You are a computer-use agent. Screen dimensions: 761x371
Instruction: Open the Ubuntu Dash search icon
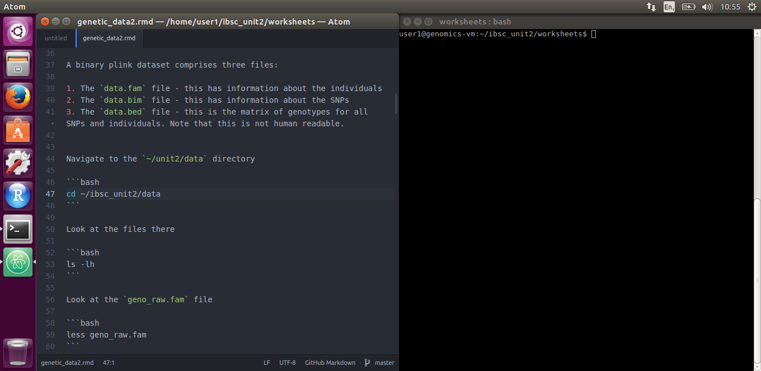tap(18, 31)
